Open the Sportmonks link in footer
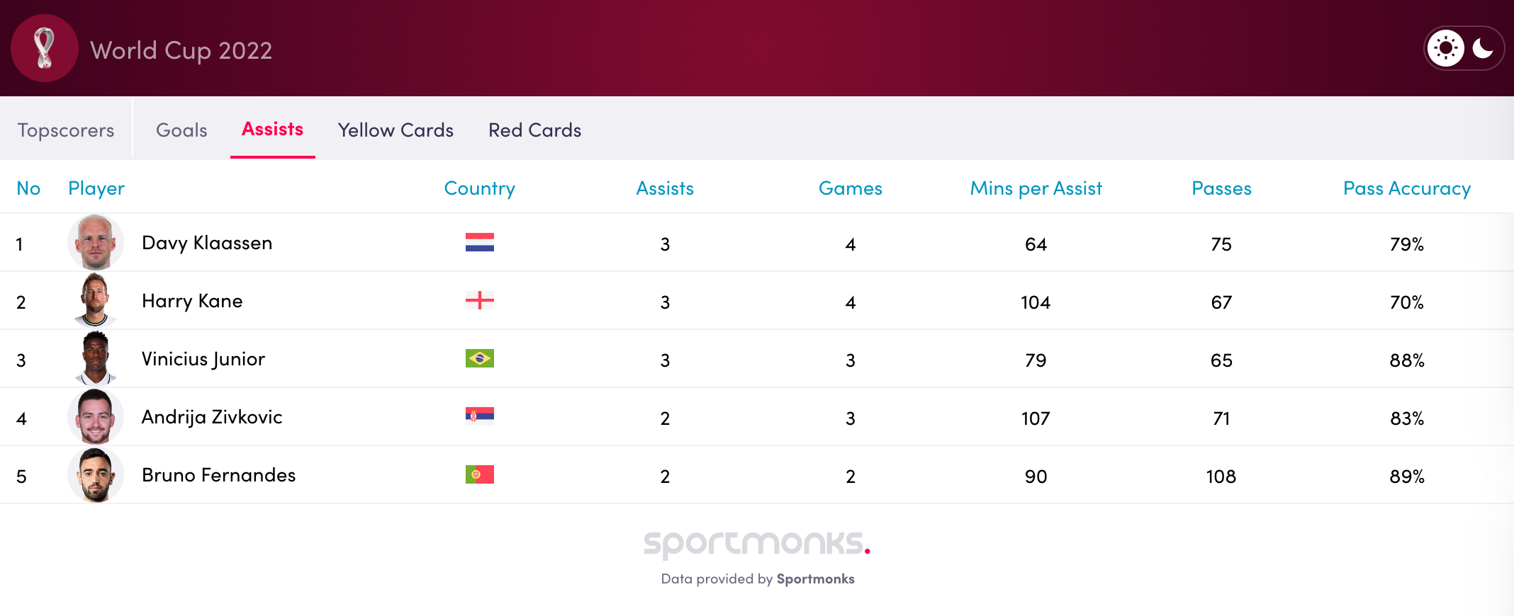Image resolution: width=1514 pixels, height=616 pixels. [815, 579]
